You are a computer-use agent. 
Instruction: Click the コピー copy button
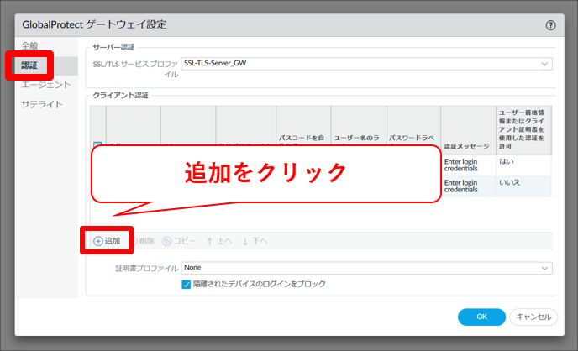pyautogui.click(x=179, y=241)
